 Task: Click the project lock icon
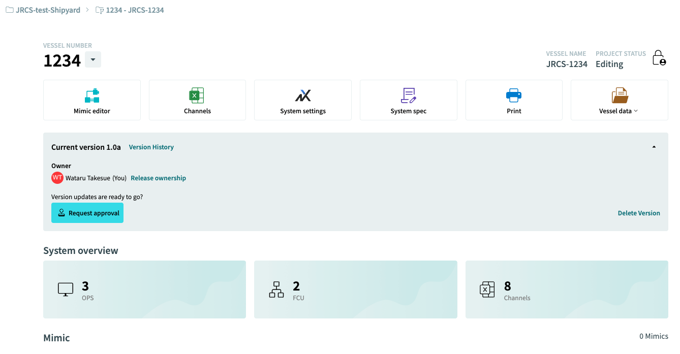[659, 57]
